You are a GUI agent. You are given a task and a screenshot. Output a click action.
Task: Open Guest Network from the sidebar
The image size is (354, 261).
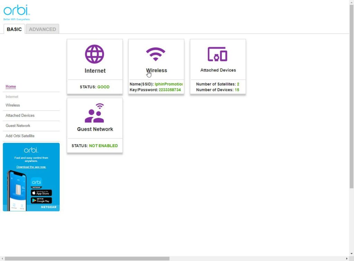[x=18, y=126]
